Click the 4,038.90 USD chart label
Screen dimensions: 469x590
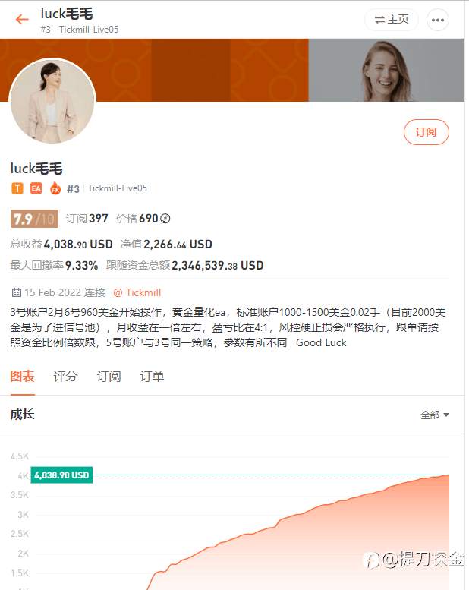pyautogui.click(x=61, y=475)
